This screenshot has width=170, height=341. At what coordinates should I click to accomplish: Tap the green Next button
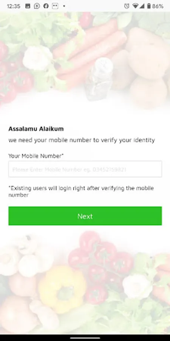[x=85, y=216]
